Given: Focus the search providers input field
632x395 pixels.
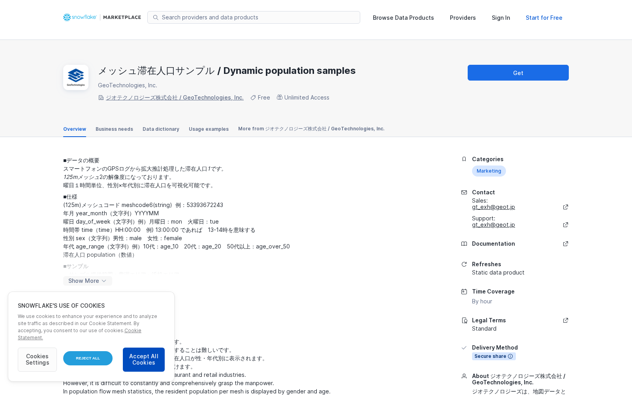Looking at the screenshot, I should pyautogui.click(x=254, y=17).
